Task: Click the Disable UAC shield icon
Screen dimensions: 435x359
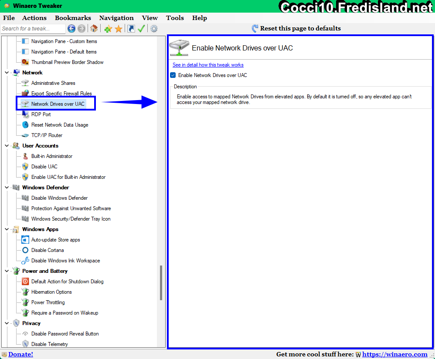Action: (25, 167)
